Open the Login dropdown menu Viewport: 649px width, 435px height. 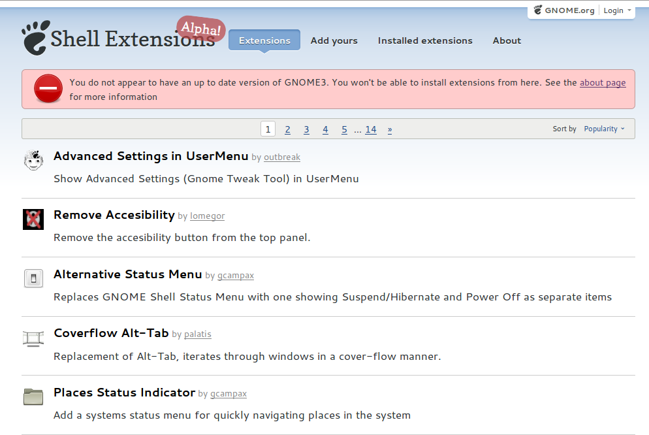[617, 10]
